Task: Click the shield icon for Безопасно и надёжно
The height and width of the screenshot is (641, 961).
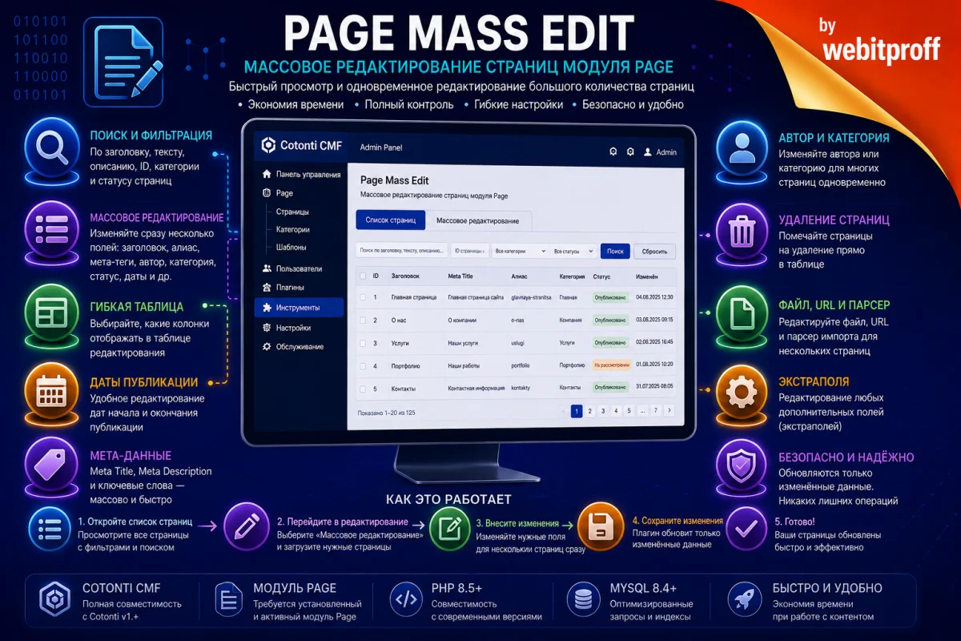Action: point(742,466)
